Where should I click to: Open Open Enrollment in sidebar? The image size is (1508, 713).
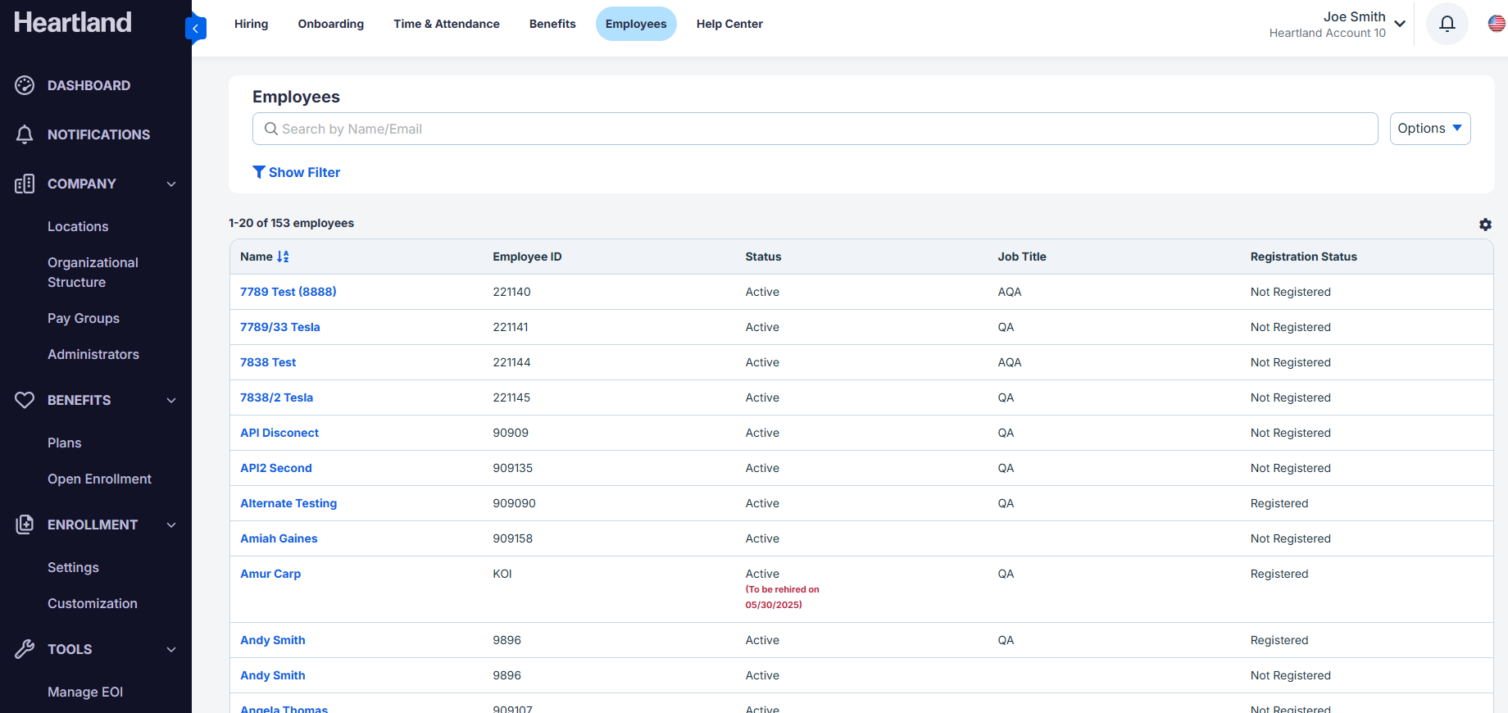(x=99, y=479)
